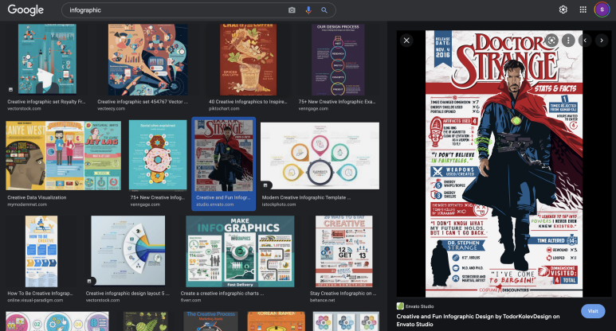Open the How To Be Creative infographic thumbnail

[x=41, y=251]
